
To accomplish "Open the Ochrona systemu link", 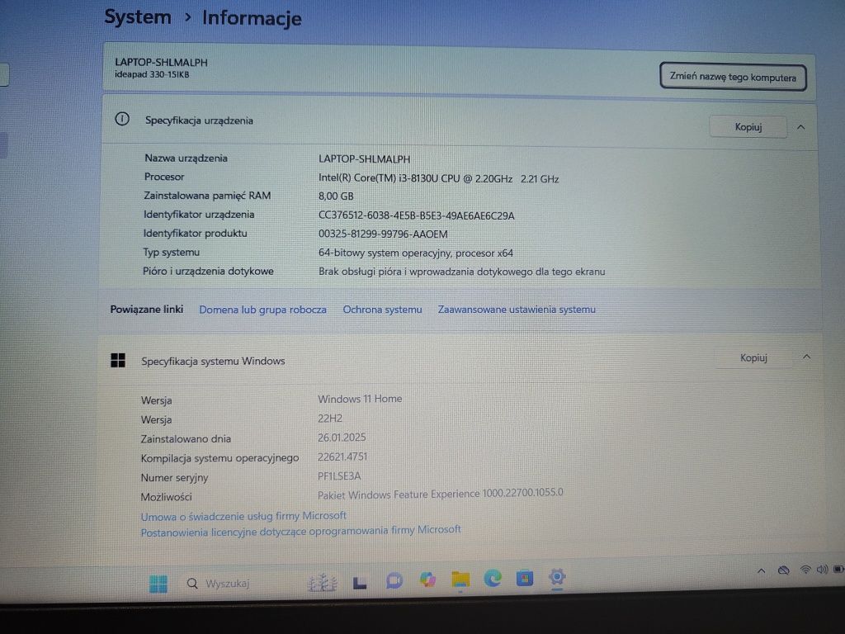I will (383, 310).
